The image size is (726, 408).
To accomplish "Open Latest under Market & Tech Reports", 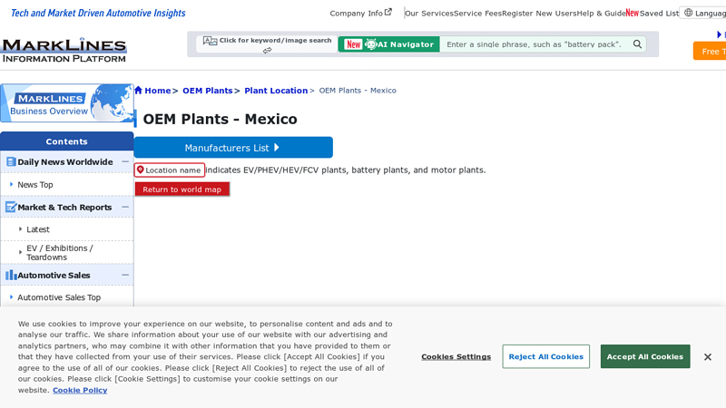I will point(38,229).
